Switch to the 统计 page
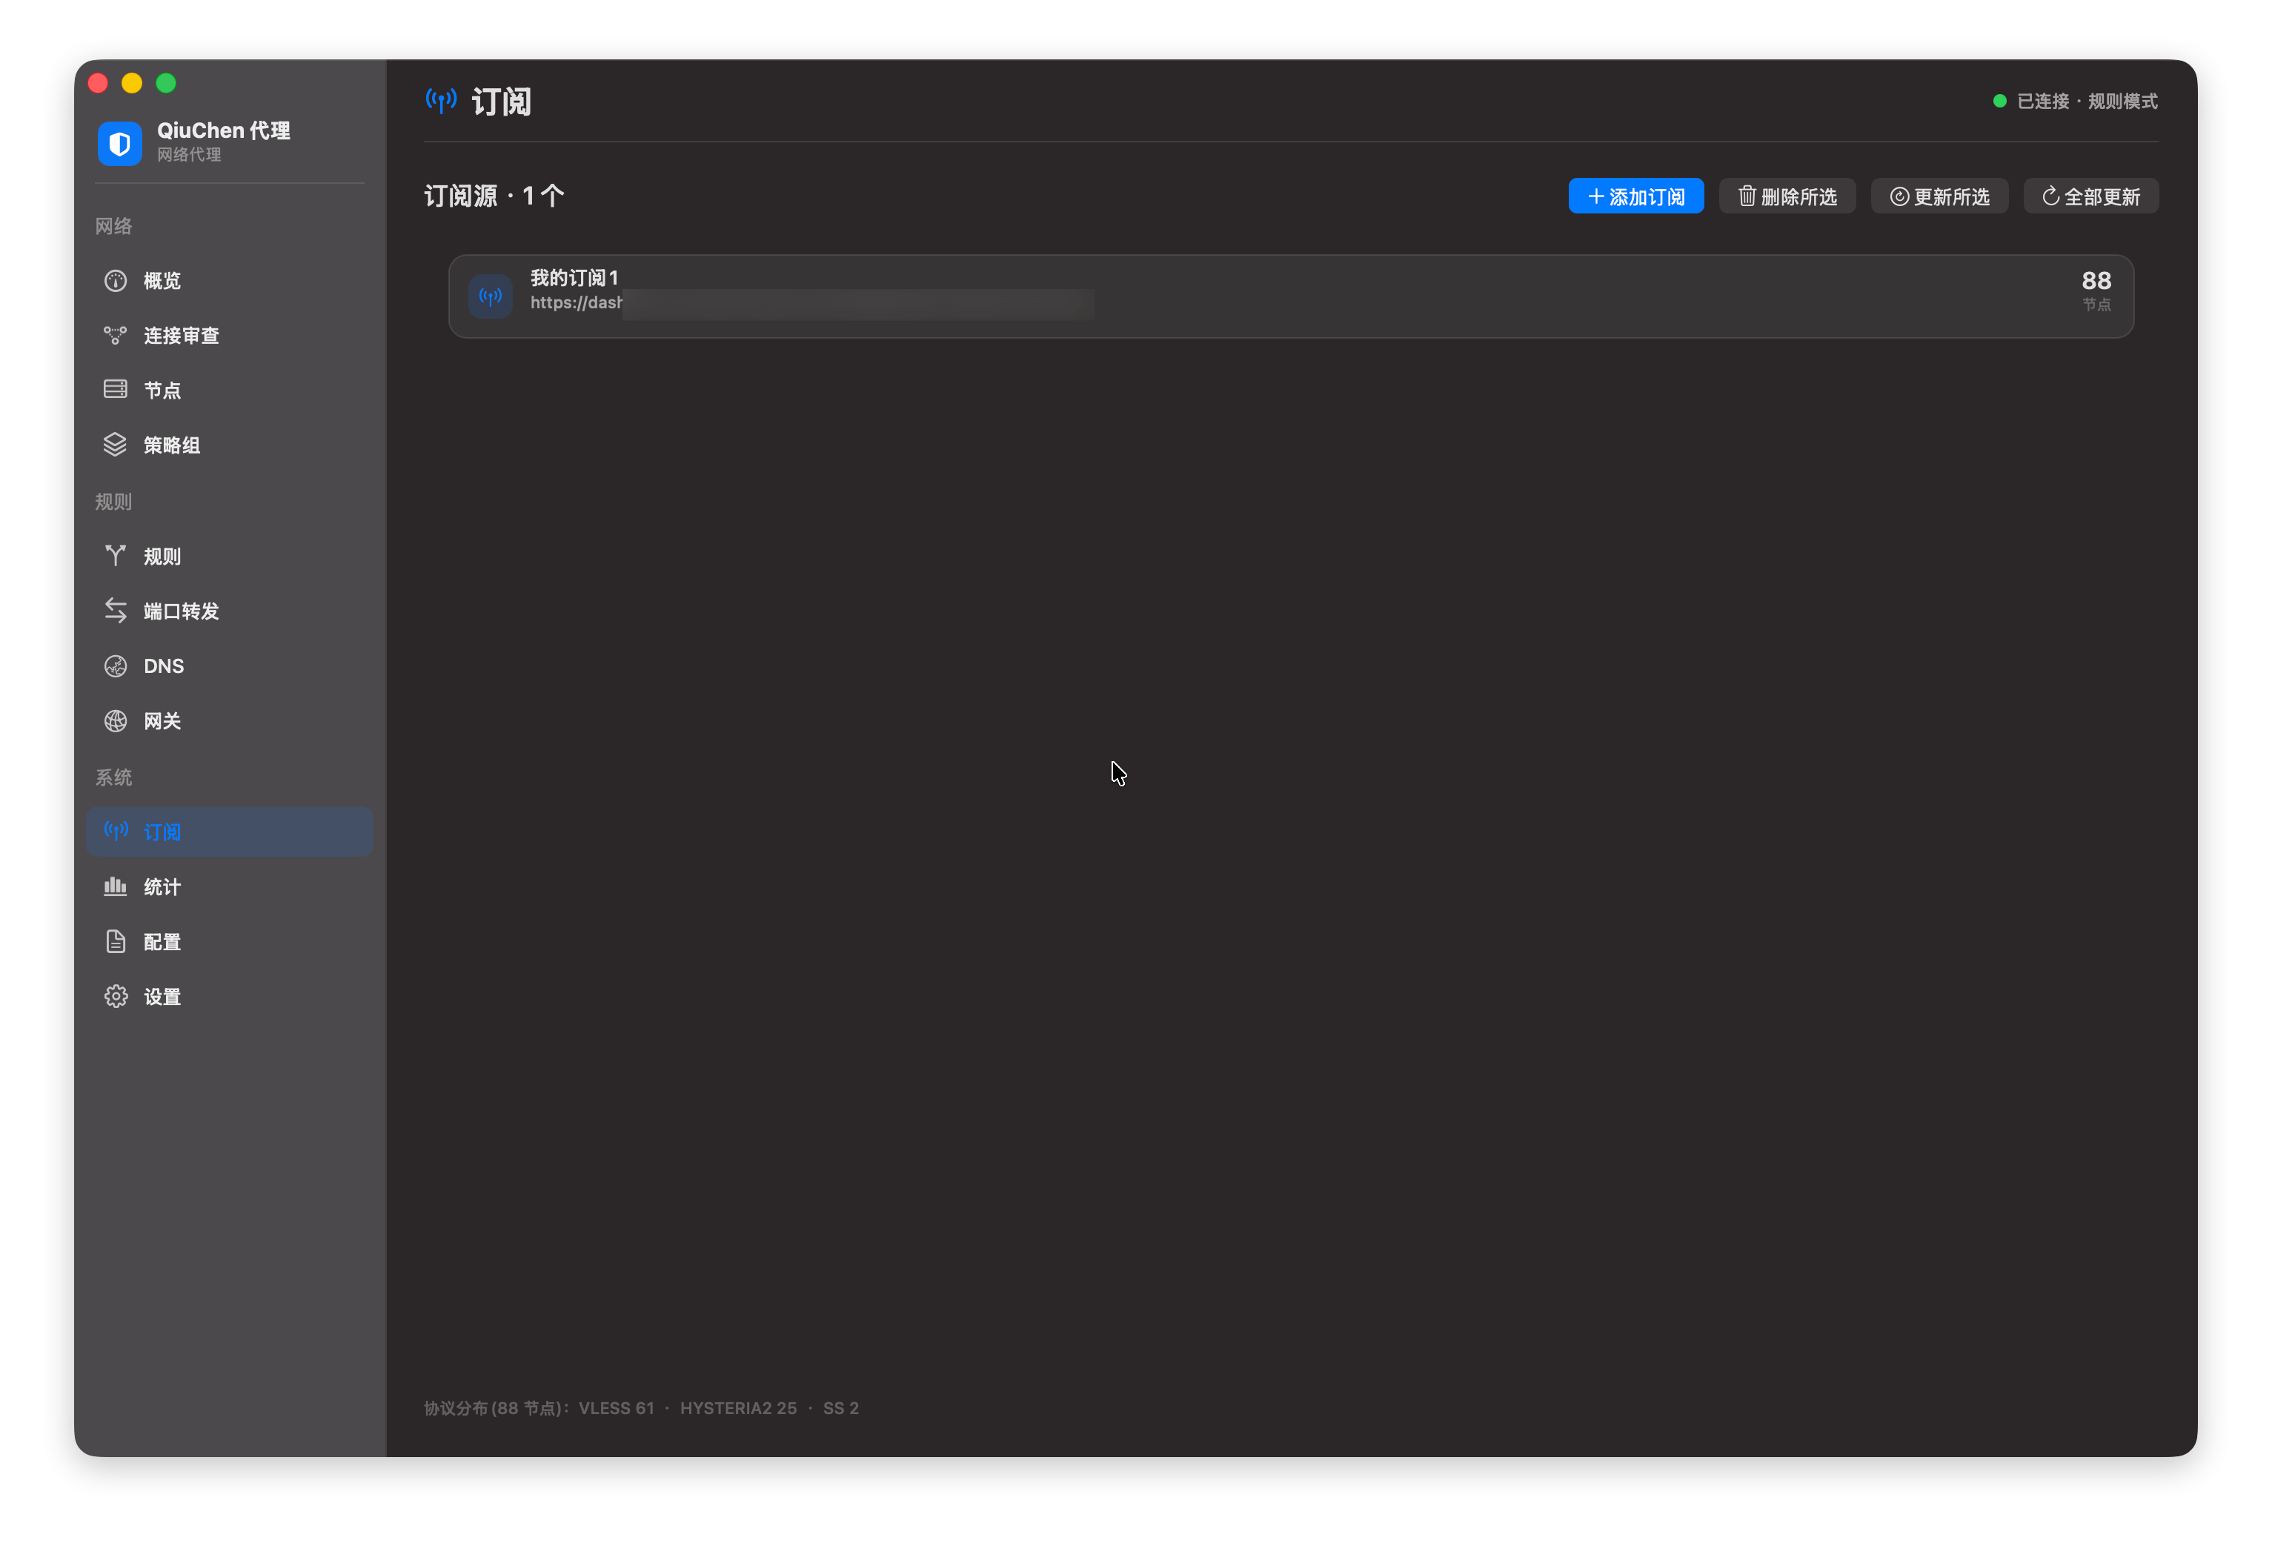 click(x=230, y=887)
